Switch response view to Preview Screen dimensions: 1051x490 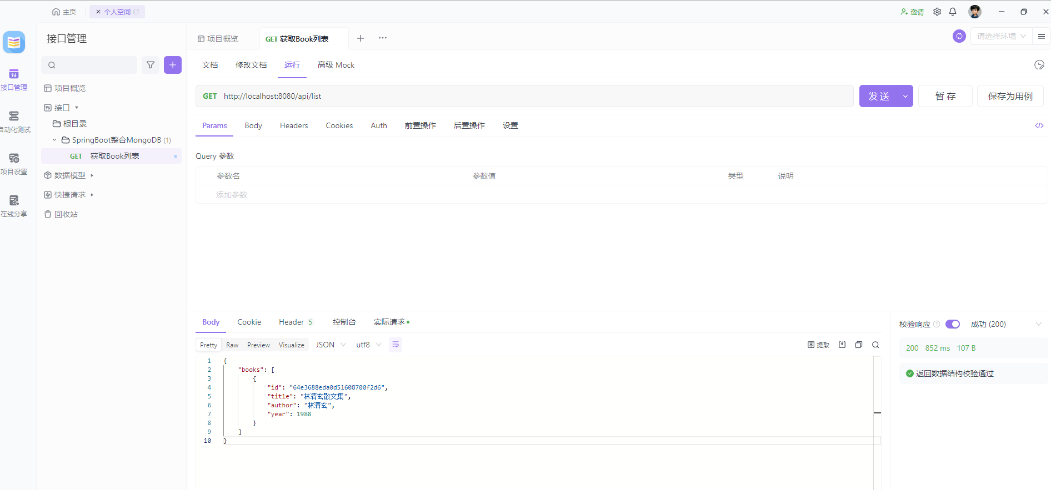258,345
